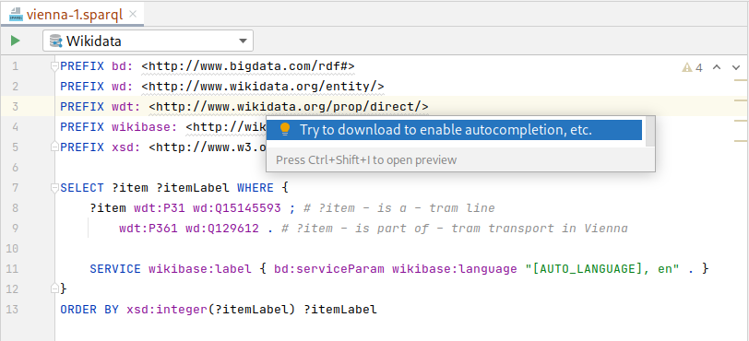
Task: Click the wikidata.org/prop/direct URL
Action: click(x=289, y=107)
